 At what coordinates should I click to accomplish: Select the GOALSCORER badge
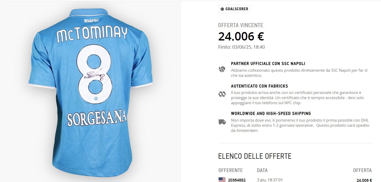point(234,9)
